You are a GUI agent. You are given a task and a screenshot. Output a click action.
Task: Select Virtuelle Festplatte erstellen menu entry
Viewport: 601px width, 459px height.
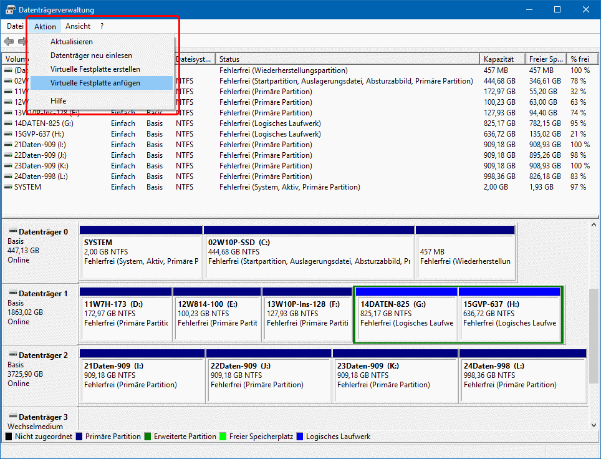click(x=95, y=69)
